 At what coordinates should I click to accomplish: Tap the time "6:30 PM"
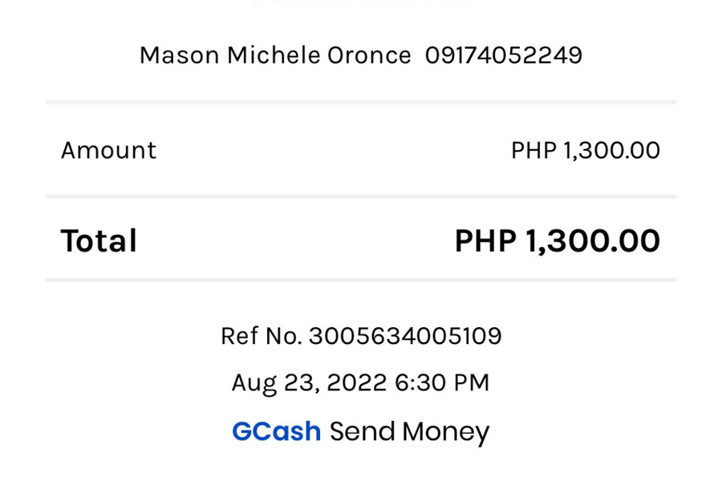442,382
